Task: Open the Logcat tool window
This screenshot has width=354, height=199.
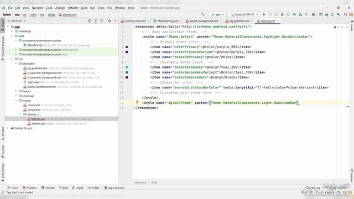Action: tap(77, 188)
